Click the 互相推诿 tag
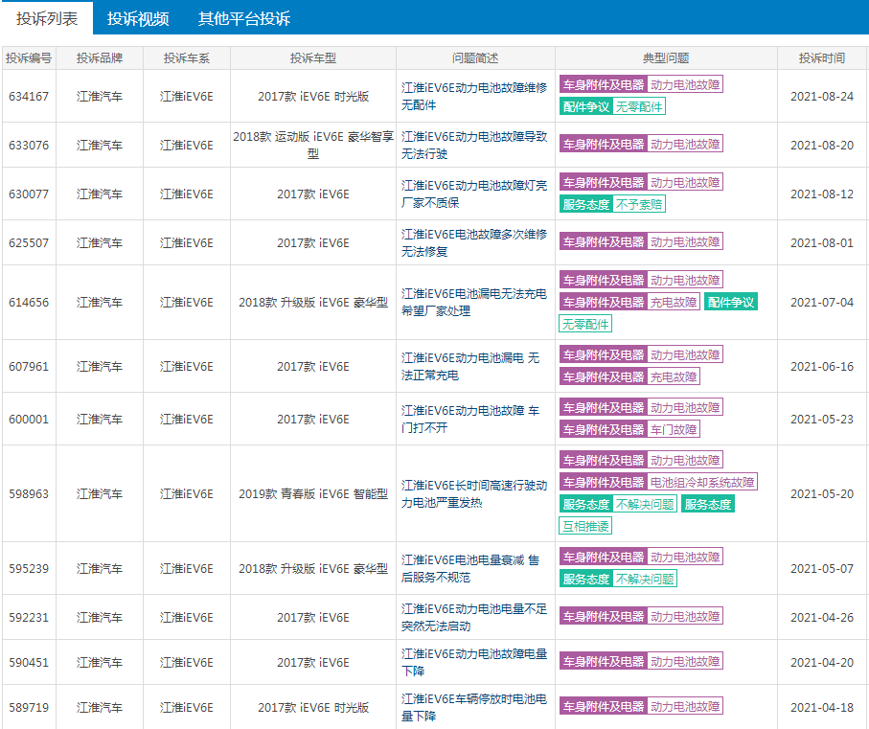This screenshot has width=869, height=729. (584, 525)
